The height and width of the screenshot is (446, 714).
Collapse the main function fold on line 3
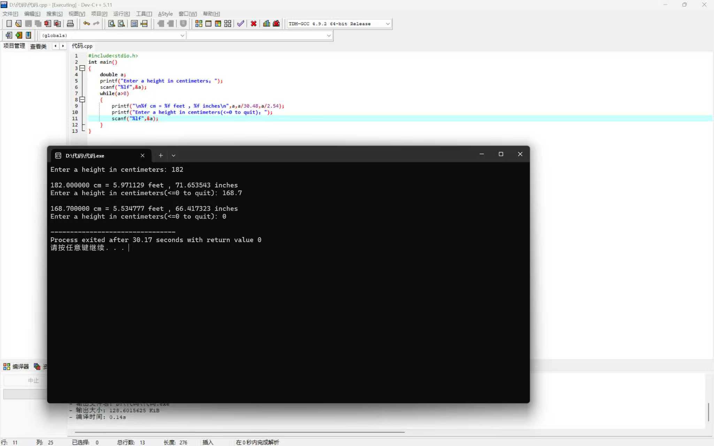82,68
